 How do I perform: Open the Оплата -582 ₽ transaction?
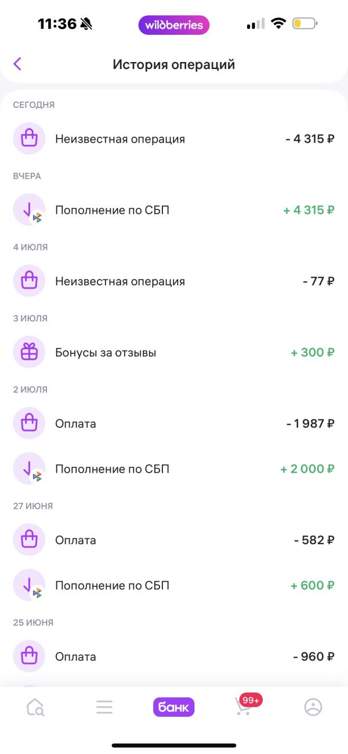point(174,540)
